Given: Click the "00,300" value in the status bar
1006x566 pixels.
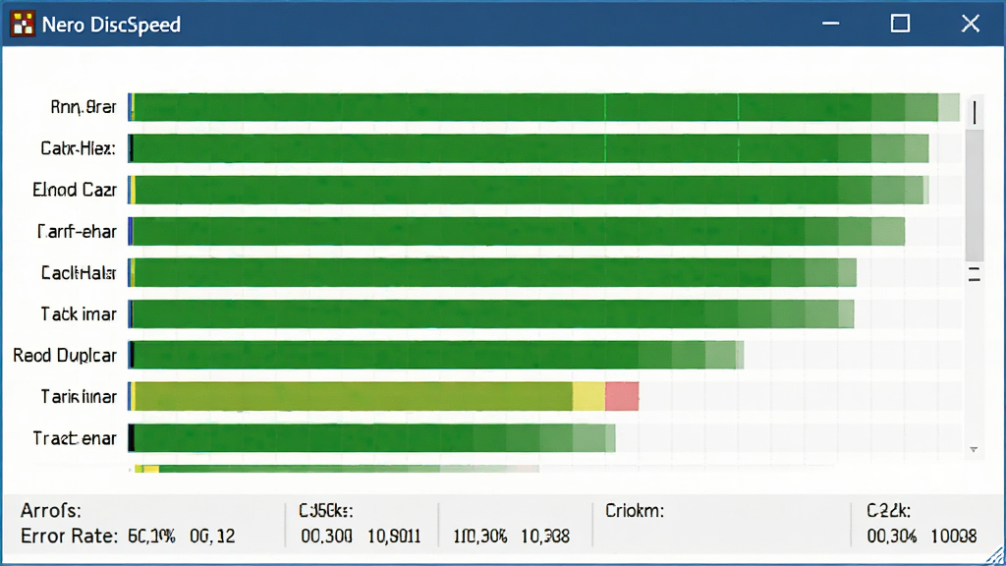Looking at the screenshot, I should (326, 536).
